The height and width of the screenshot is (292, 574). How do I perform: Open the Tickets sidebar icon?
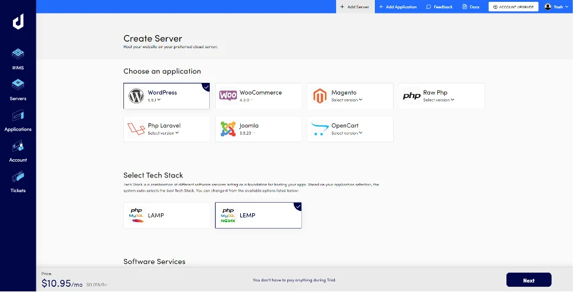coord(18,177)
